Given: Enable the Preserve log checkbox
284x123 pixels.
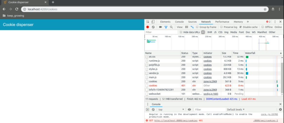Looking at the screenshot, I should coord(222,27).
